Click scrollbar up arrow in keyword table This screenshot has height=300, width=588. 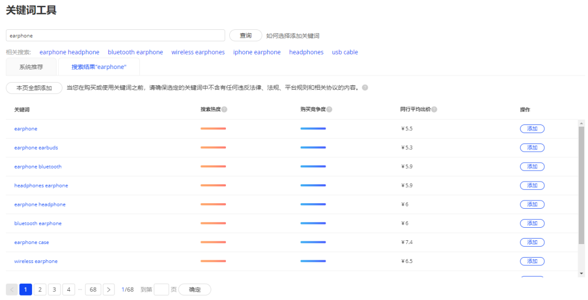point(581,123)
